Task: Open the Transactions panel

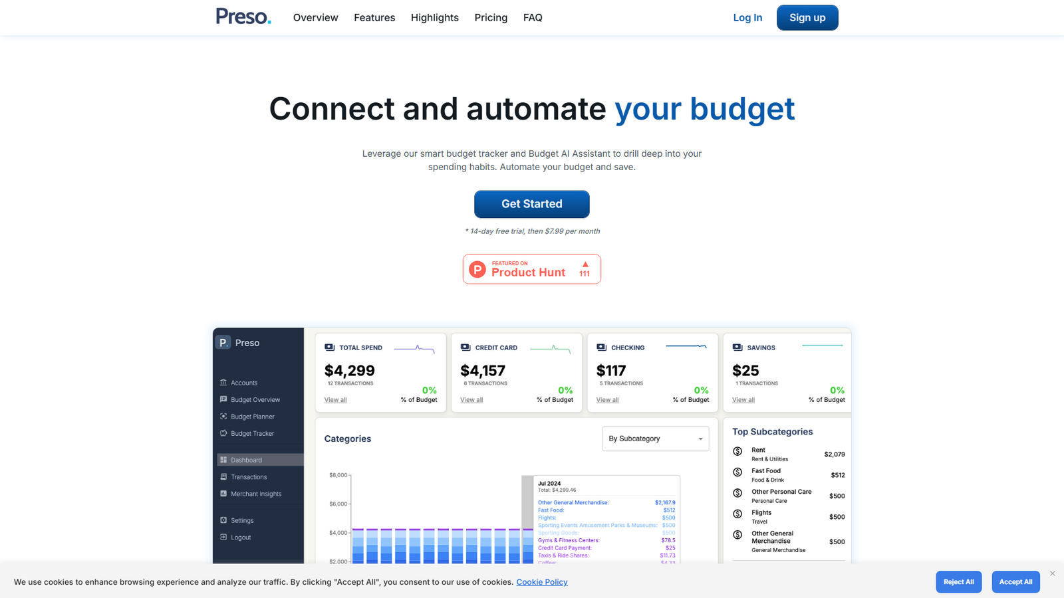Action: (x=249, y=476)
